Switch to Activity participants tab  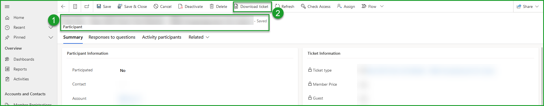162,37
